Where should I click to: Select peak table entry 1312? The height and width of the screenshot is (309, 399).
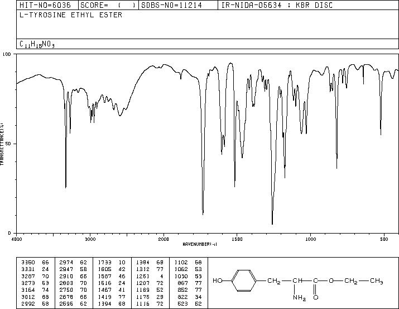click(x=143, y=269)
